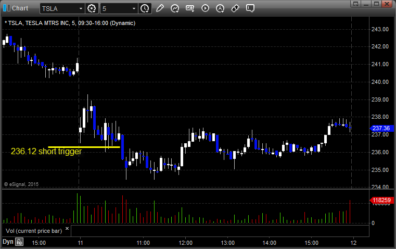396x249 pixels.
Task: Click the bar replay play icon
Action: [x=205, y=8]
